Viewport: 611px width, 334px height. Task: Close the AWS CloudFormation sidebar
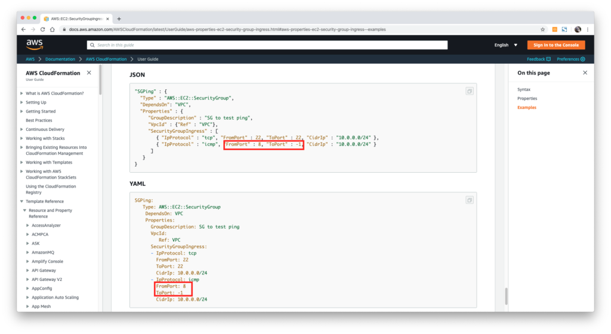coord(89,73)
